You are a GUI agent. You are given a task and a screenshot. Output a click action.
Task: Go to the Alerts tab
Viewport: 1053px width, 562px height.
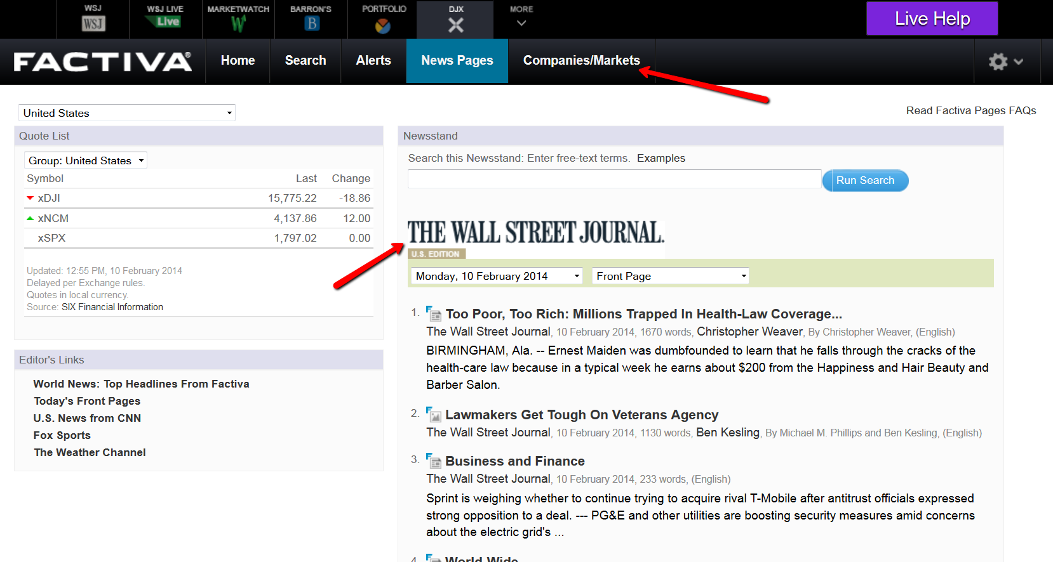click(373, 61)
